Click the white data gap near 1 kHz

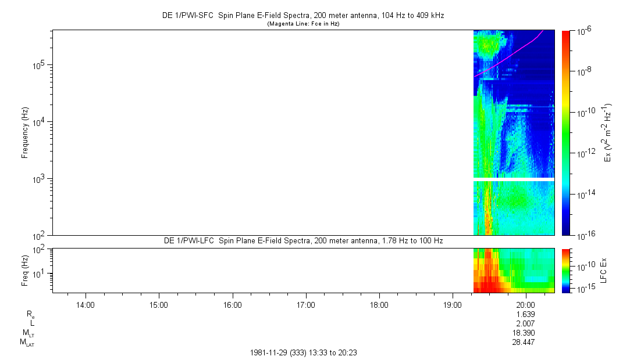coord(514,179)
